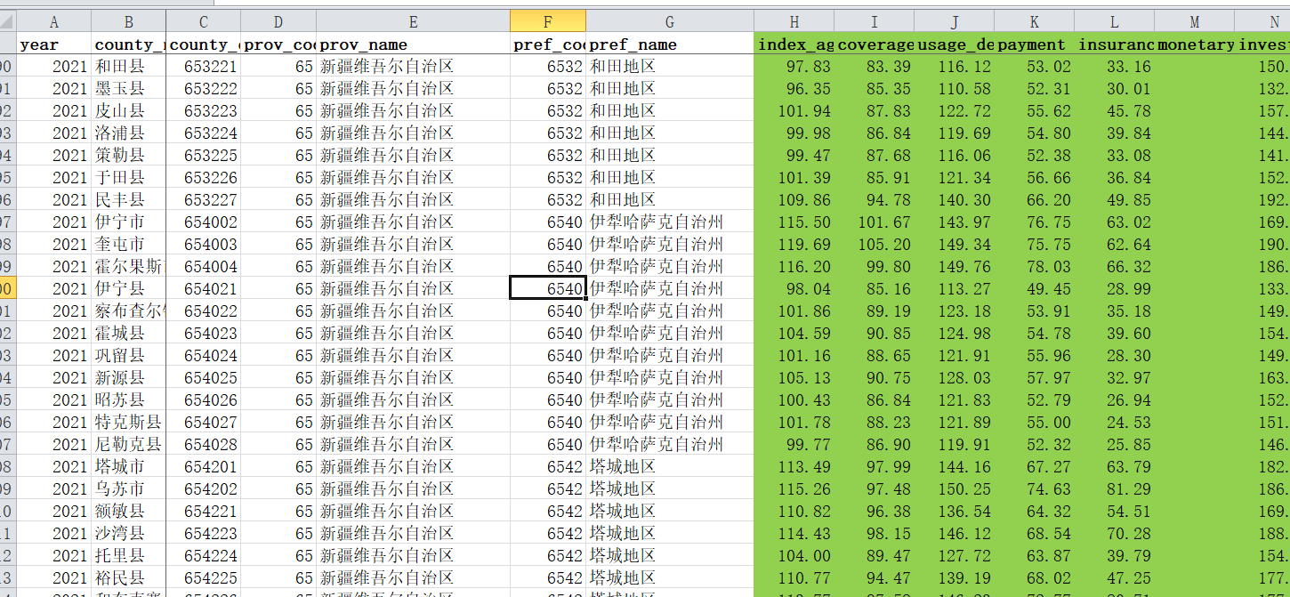Select county cell 霍城县

coord(129,333)
